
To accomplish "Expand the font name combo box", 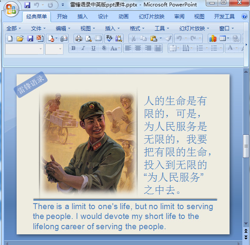I will click(24, 49).
